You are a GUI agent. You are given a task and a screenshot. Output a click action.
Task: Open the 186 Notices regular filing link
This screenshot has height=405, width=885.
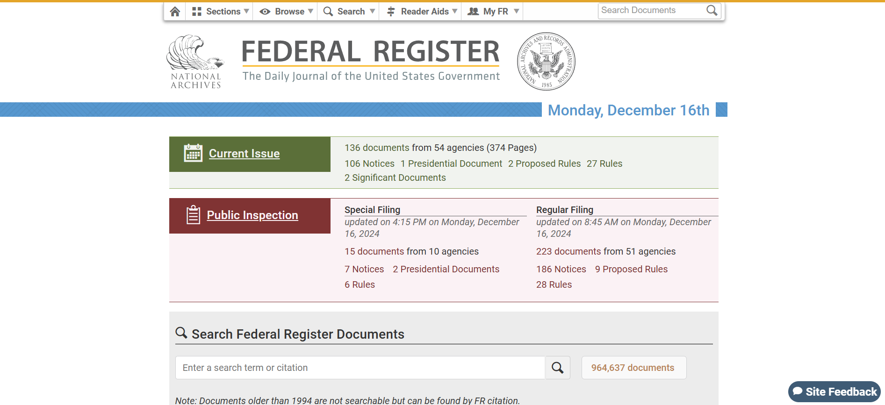[561, 269]
